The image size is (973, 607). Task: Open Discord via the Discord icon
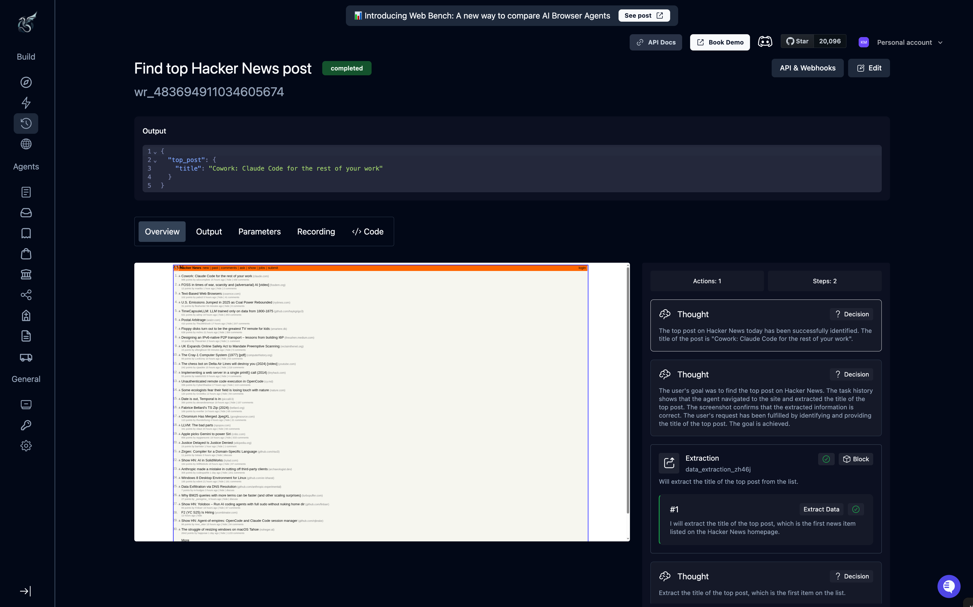coord(765,42)
